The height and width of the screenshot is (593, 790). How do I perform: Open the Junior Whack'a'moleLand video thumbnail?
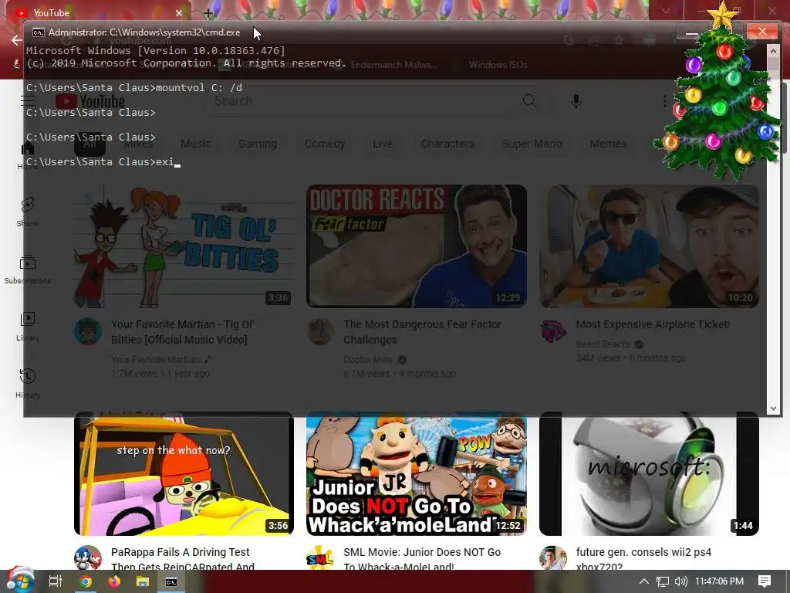417,474
